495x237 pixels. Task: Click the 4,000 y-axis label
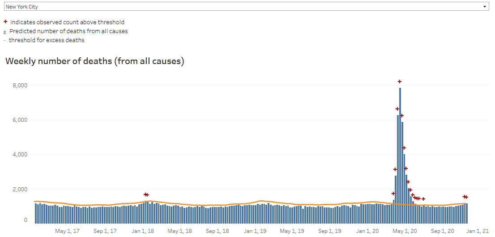pos(21,155)
